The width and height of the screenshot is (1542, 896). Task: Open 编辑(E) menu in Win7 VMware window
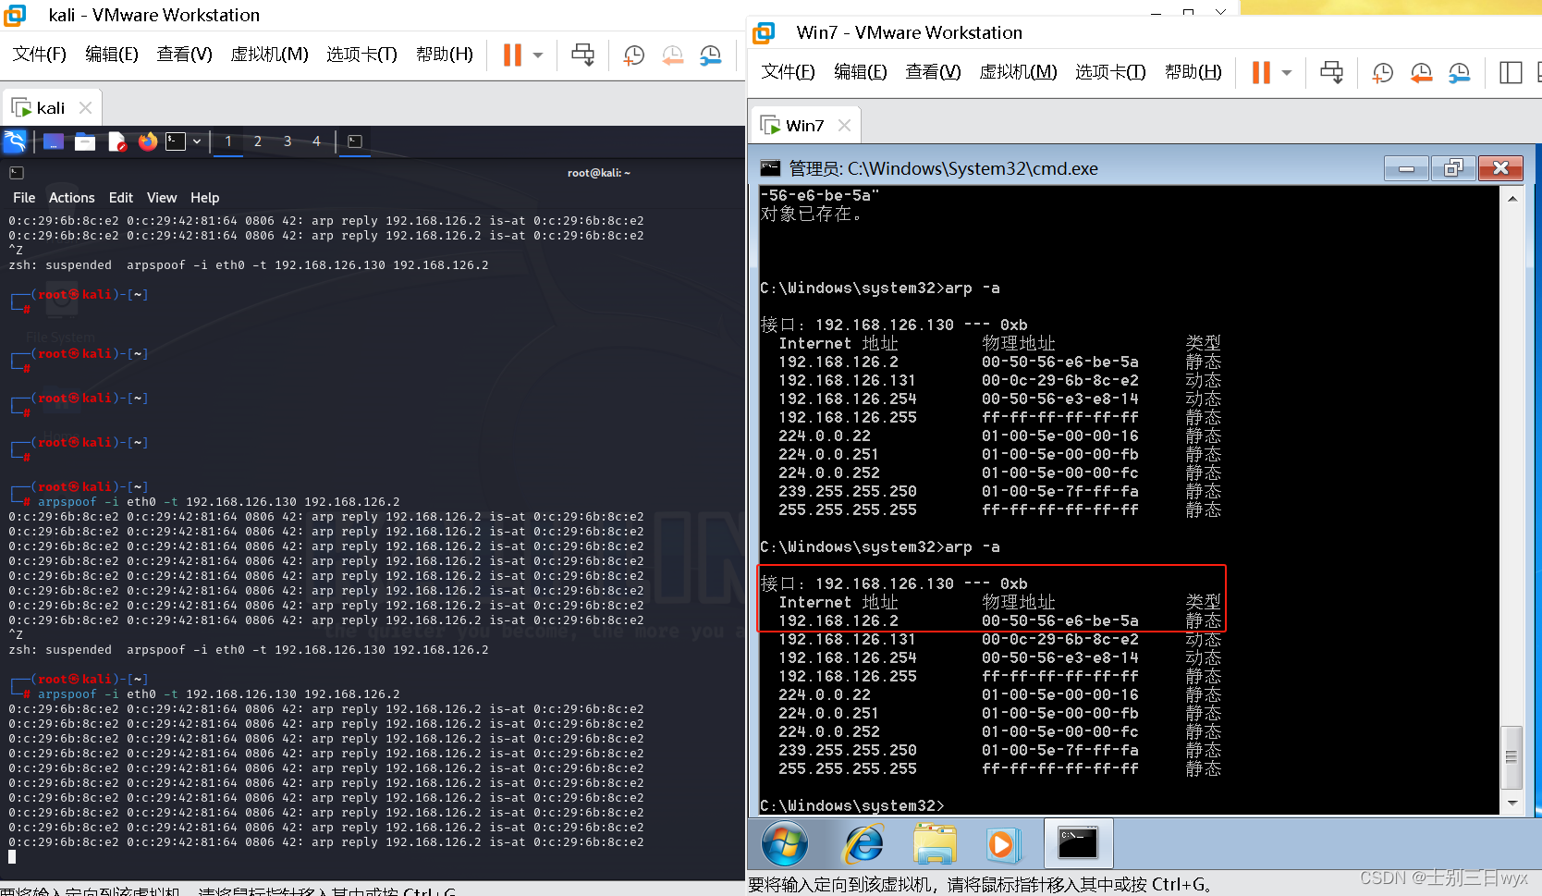(x=861, y=72)
